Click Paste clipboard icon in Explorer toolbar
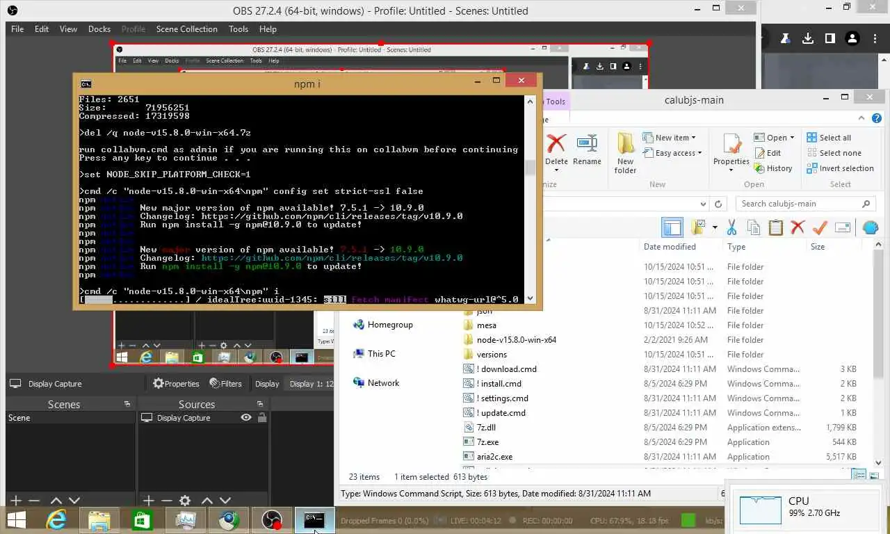 (x=776, y=227)
